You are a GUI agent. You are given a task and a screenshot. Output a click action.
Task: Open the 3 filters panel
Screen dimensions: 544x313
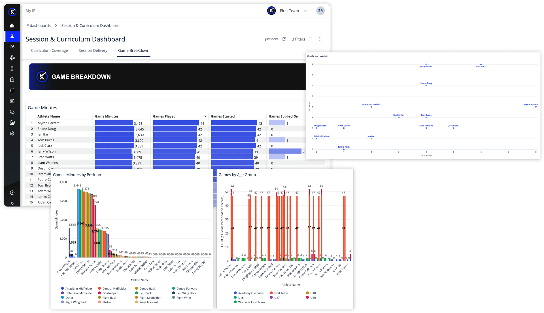click(x=302, y=39)
